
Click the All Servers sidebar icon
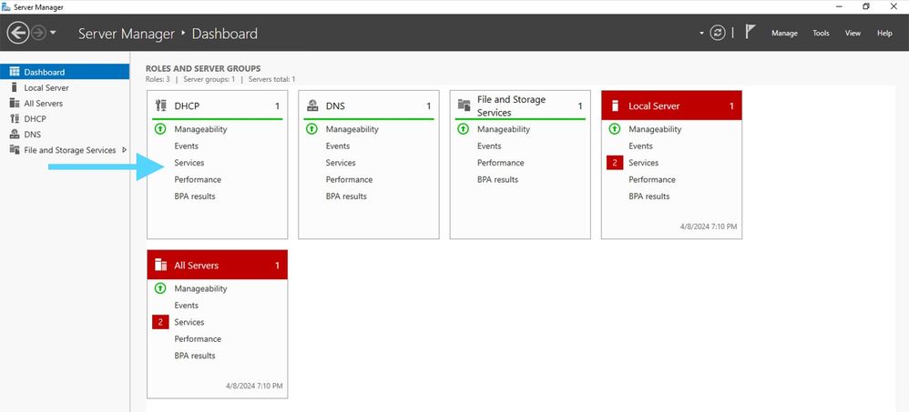click(x=15, y=103)
